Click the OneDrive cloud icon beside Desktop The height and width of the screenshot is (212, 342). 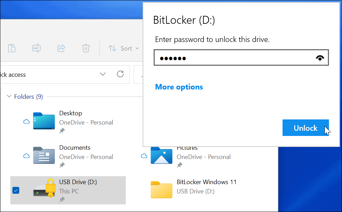tap(26, 121)
